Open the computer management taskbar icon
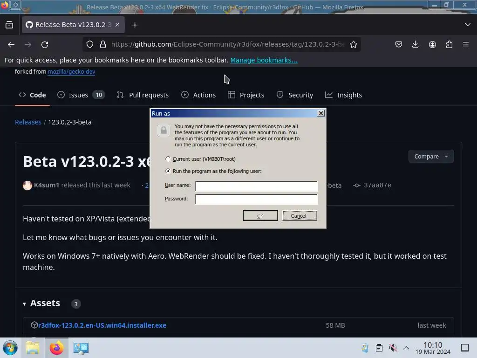The width and height of the screenshot is (477, 358). pyautogui.click(x=81, y=348)
